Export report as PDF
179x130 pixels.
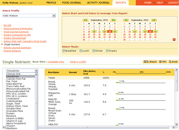coord(163,62)
